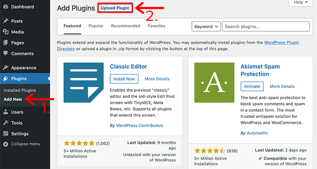317x169 pixels.
Task: Click the Settings sliders icon
Action: (x=6, y=134)
